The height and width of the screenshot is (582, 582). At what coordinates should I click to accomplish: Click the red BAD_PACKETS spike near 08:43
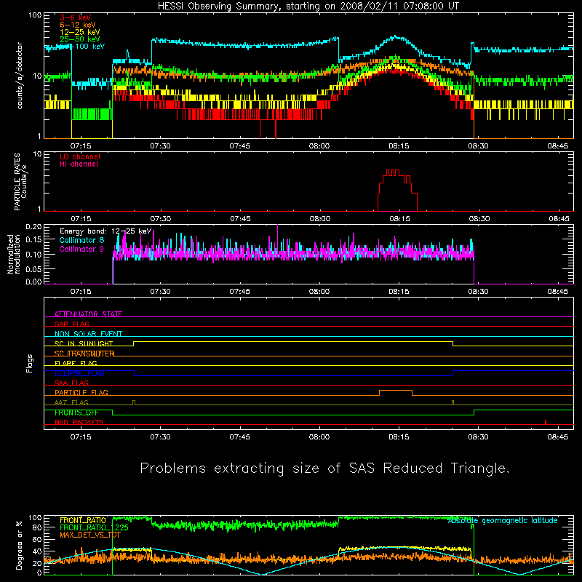[x=545, y=422]
